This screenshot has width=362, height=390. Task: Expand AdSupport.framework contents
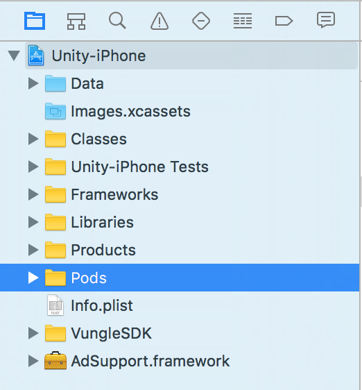pyautogui.click(x=33, y=361)
